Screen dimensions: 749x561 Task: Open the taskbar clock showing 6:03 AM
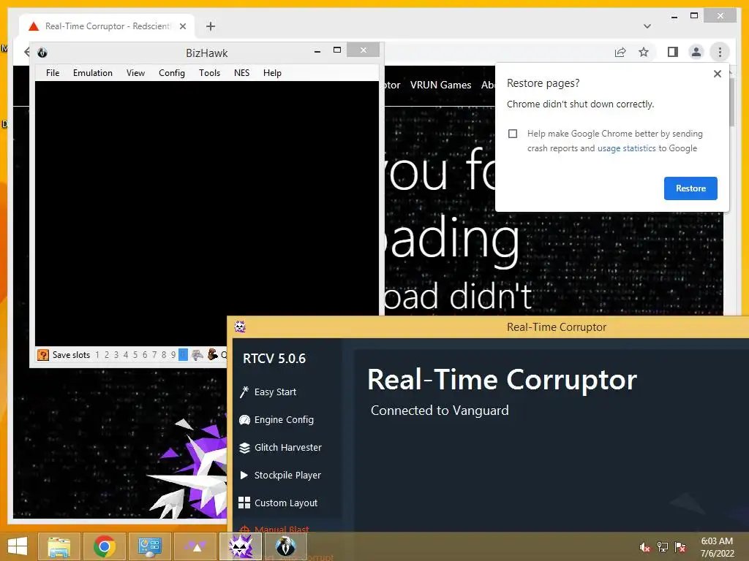coord(717,547)
